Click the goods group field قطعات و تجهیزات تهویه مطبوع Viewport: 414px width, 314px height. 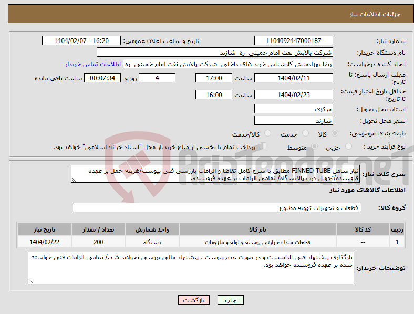point(217,207)
